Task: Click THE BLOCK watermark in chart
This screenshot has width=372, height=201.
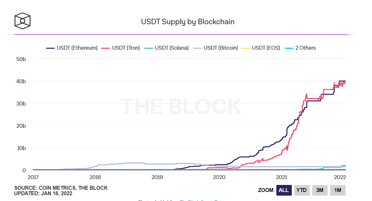Action: coord(181,106)
